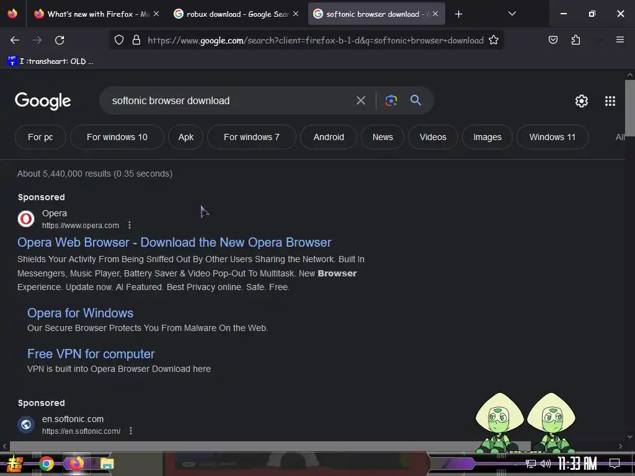Click the https://en.softonic.com/ URL text
635x476 pixels.
(x=81, y=431)
